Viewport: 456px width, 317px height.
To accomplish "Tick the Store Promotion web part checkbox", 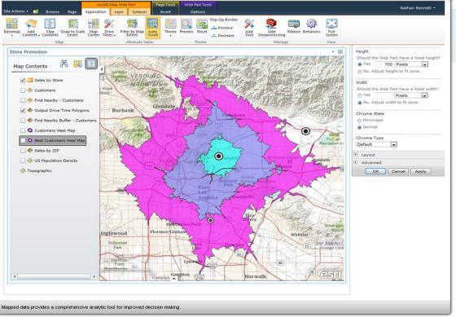I will click(x=340, y=52).
